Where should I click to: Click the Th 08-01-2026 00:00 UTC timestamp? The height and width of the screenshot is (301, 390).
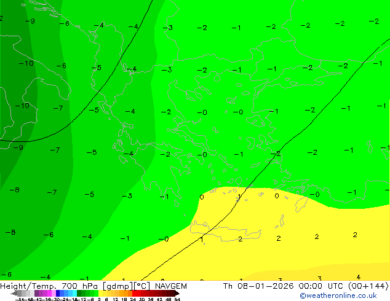tap(306, 286)
